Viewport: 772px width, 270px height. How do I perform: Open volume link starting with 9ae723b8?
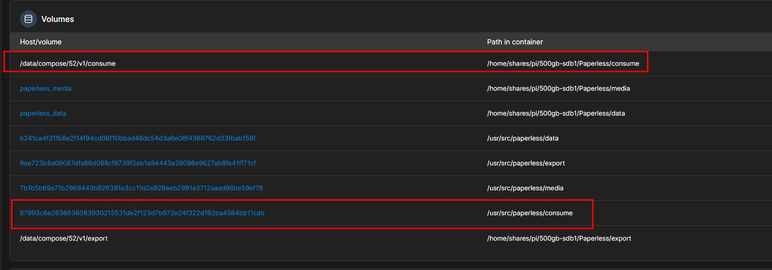coord(138,163)
